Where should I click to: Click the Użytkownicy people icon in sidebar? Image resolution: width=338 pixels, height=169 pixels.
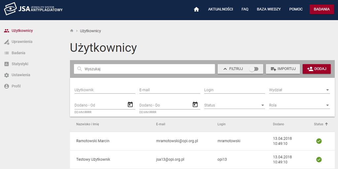coord(7,31)
